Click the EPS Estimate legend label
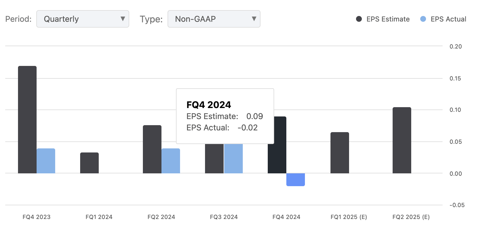478x230 pixels. pos(388,19)
